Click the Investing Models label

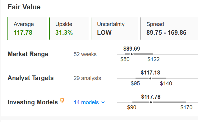[x=33, y=102]
